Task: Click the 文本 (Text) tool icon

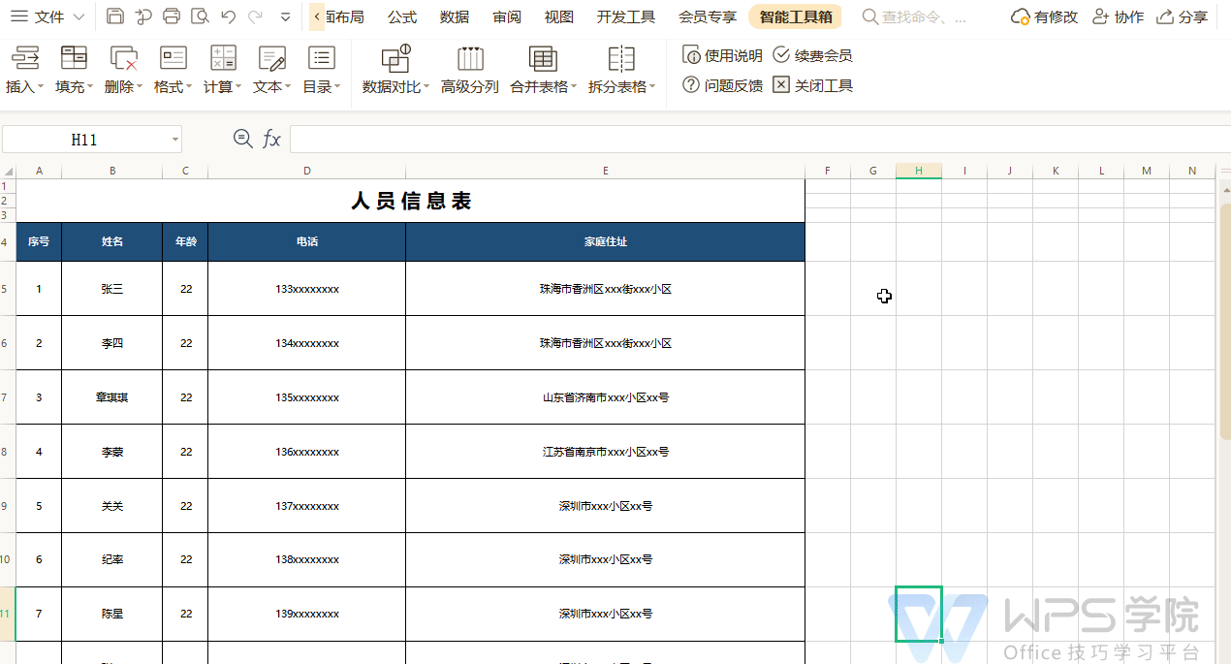Action: coord(272,58)
